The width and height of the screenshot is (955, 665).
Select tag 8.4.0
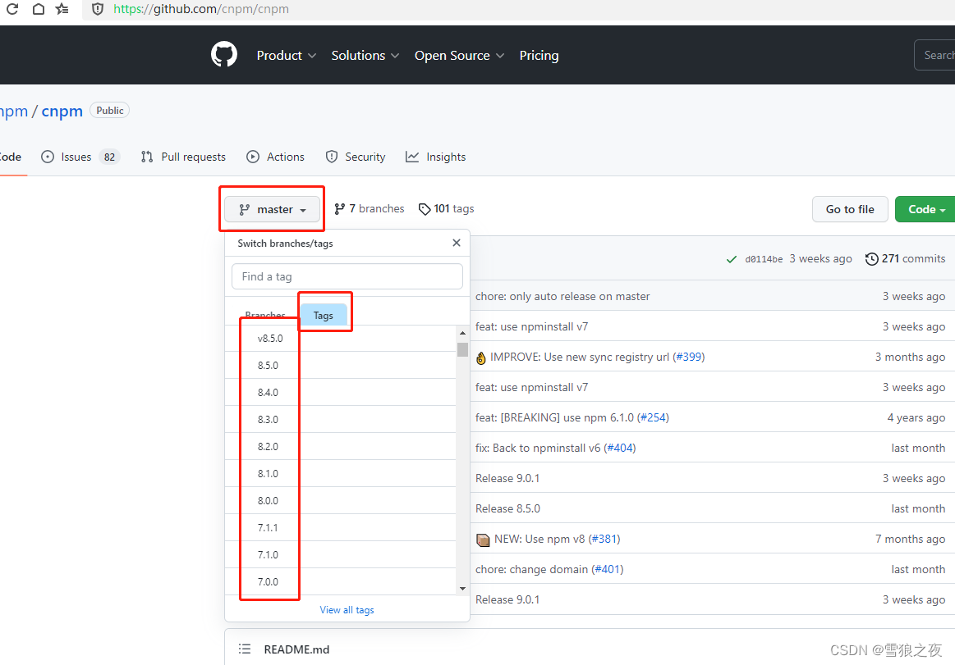341,393
